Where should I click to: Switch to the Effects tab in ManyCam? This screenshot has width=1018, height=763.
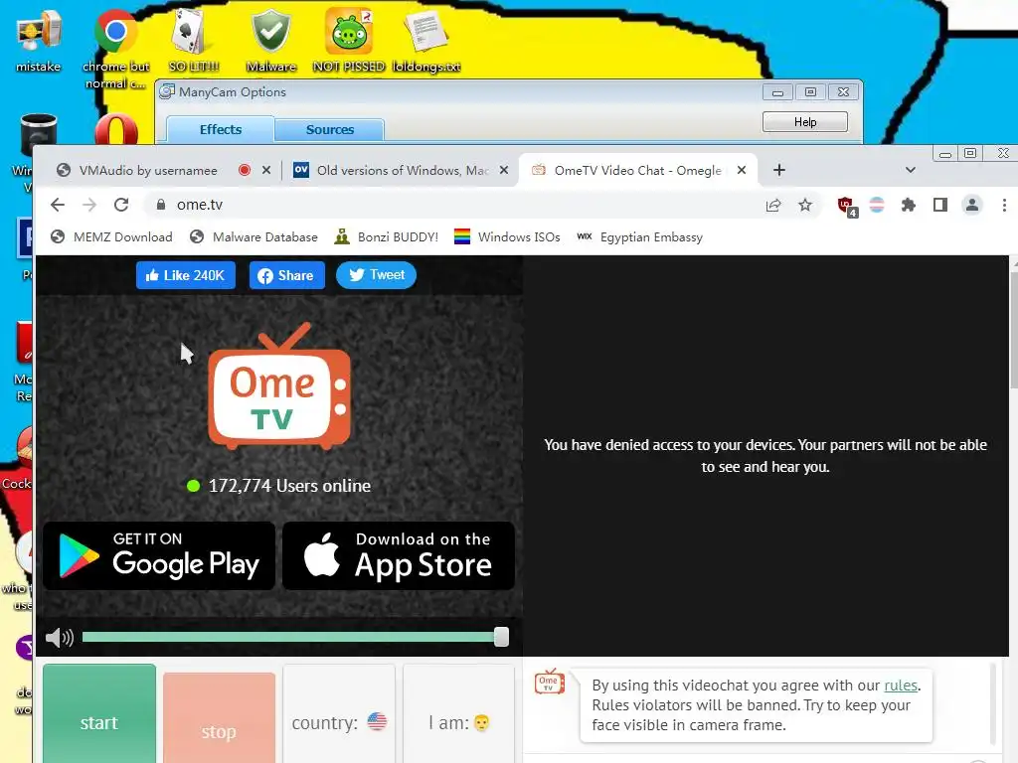(x=220, y=129)
